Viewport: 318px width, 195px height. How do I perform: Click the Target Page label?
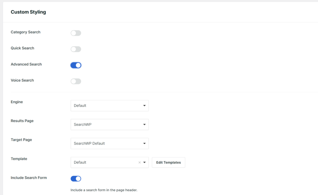point(21,140)
